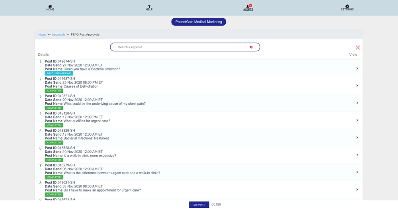Click the Search a keyword field
This screenshot has height=209, width=398.
click(185, 47)
